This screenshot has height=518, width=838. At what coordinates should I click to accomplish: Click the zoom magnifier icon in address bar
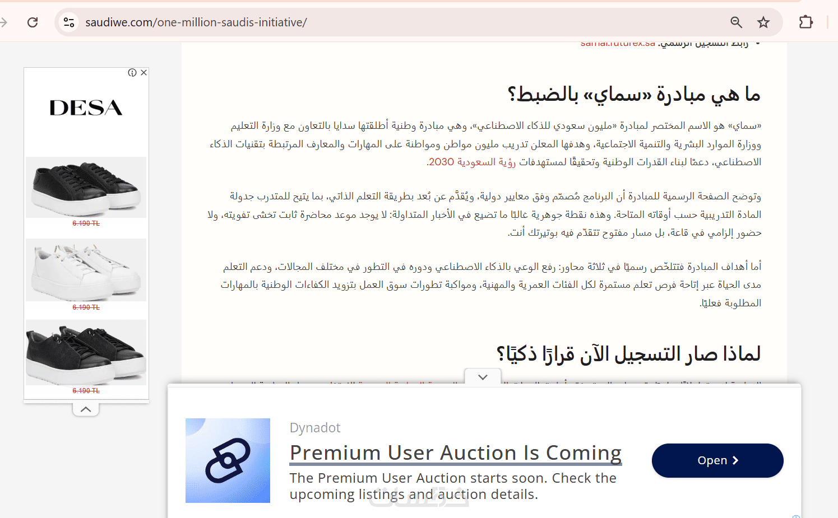(737, 22)
